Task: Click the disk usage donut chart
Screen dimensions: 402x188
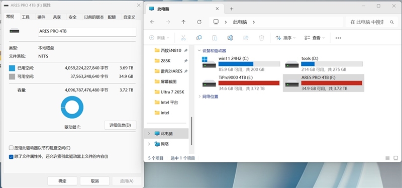Action: pyautogui.click(x=72, y=107)
